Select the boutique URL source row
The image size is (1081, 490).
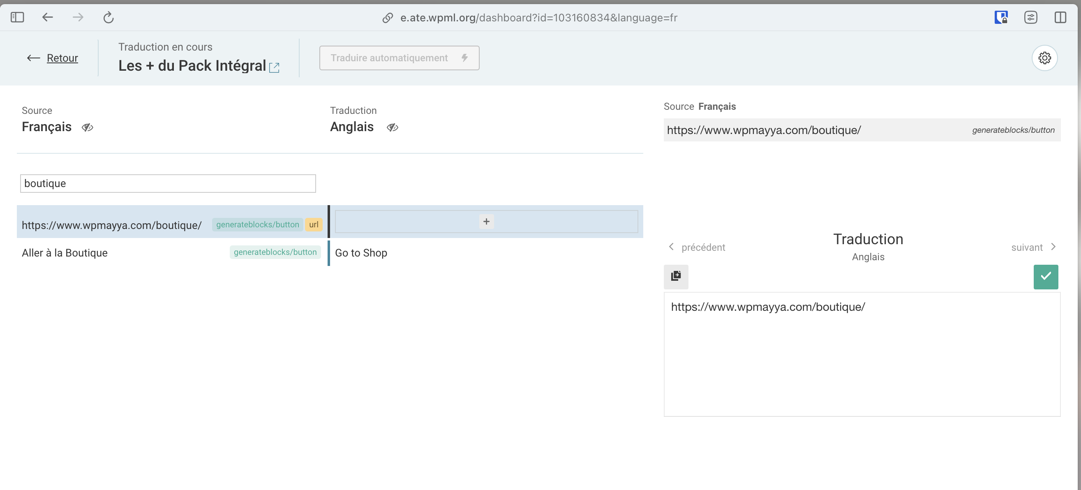[112, 225]
